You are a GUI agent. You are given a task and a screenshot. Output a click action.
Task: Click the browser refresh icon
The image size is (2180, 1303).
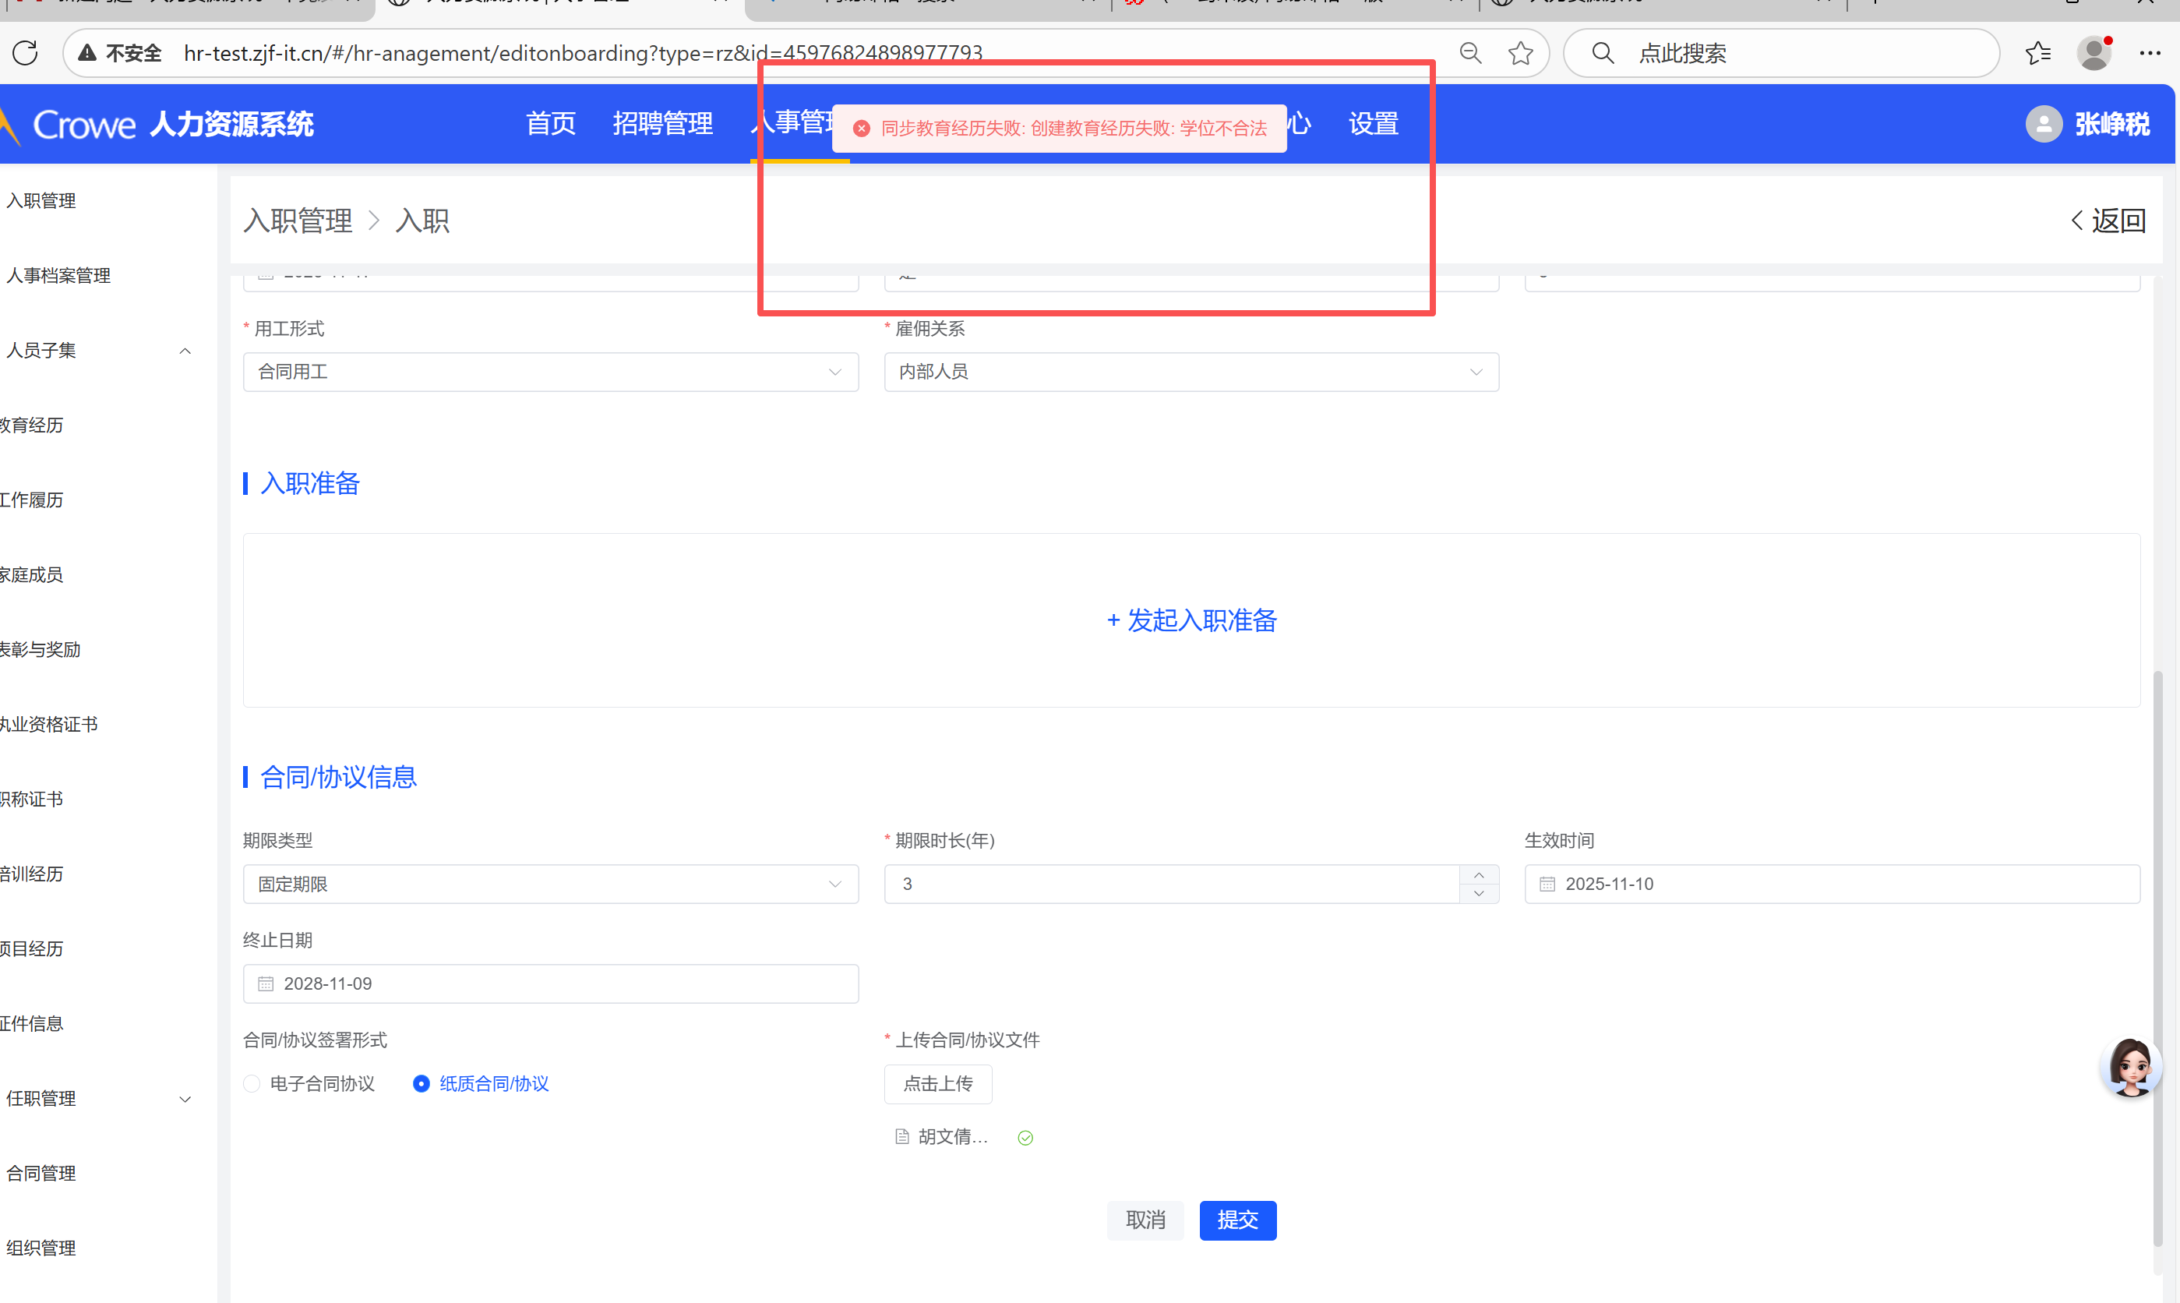pyautogui.click(x=26, y=53)
